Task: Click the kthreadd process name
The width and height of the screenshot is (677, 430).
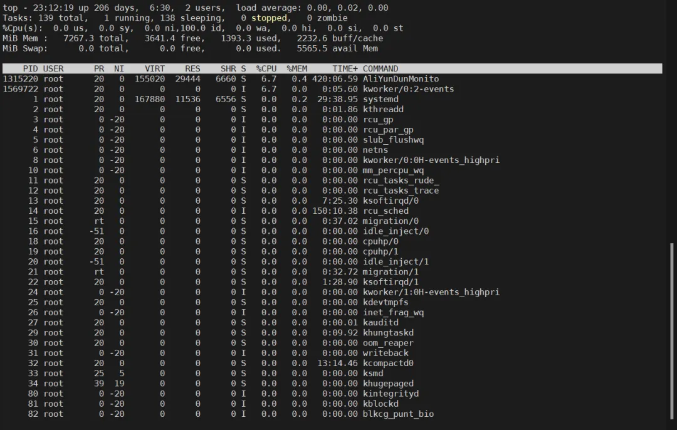Action: (x=383, y=109)
